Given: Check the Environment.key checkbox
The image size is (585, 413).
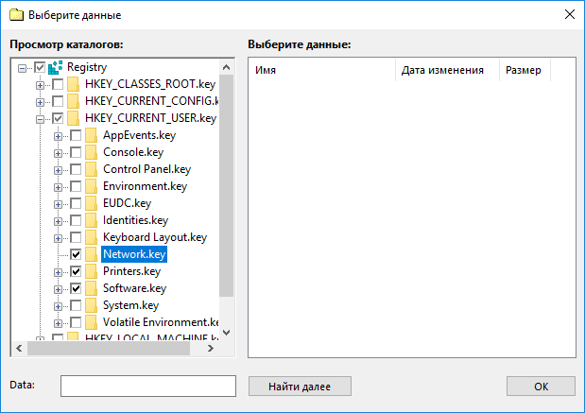Looking at the screenshot, I should (76, 186).
